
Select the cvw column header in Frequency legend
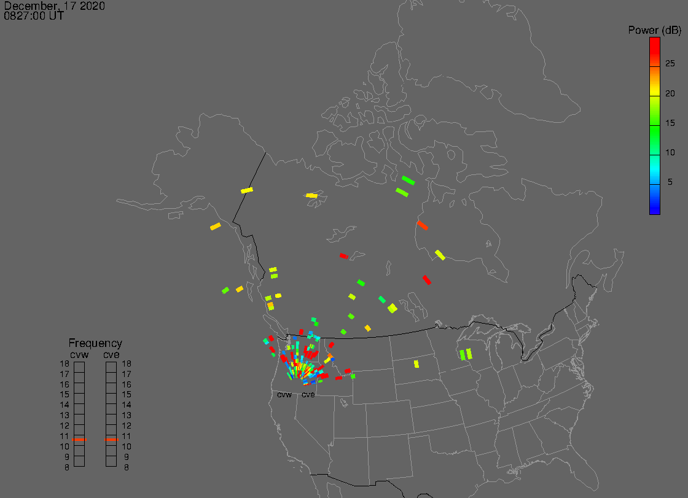[x=79, y=354]
